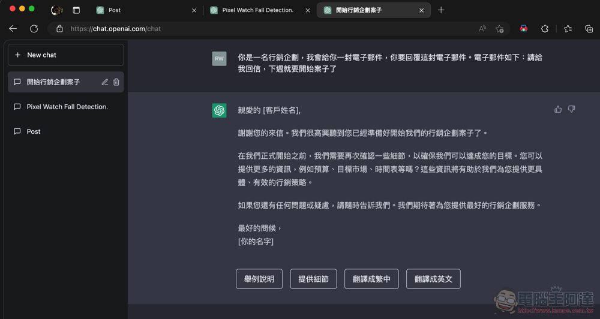Click the 提供細節 button
Viewport: 600px width, 319px height.
point(313,279)
